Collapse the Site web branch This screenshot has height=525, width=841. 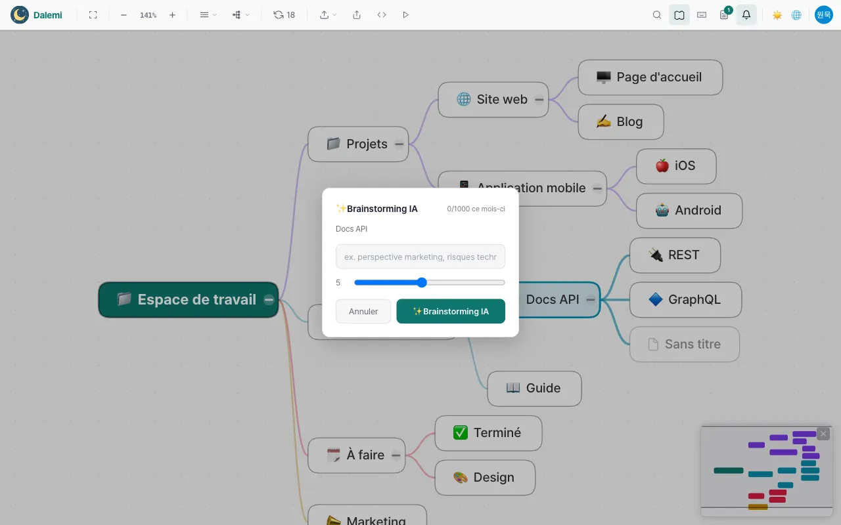pos(539,100)
